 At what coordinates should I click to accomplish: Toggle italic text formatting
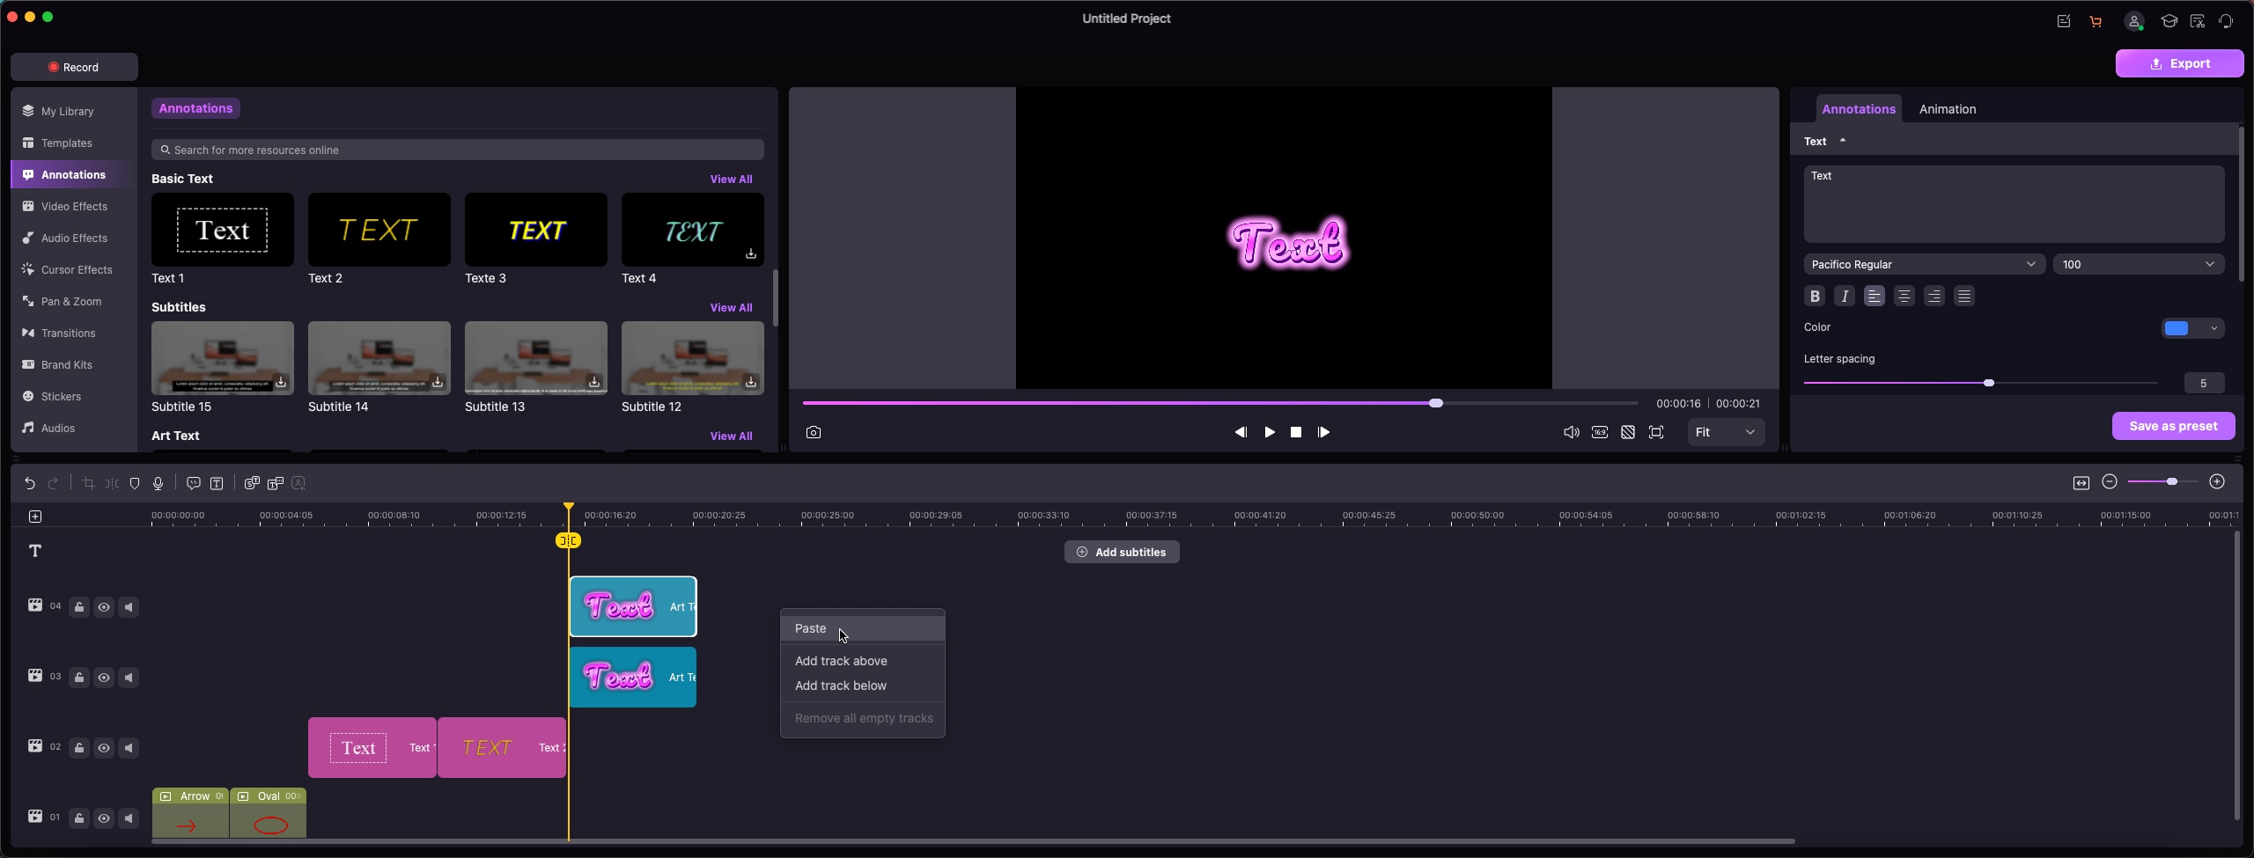click(1845, 297)
